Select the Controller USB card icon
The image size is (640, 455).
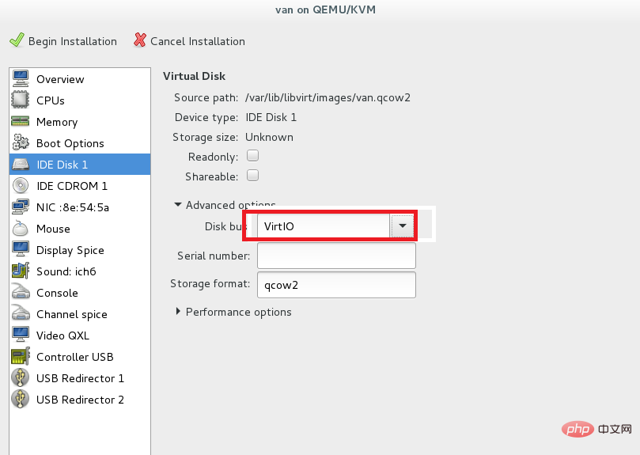20,356
